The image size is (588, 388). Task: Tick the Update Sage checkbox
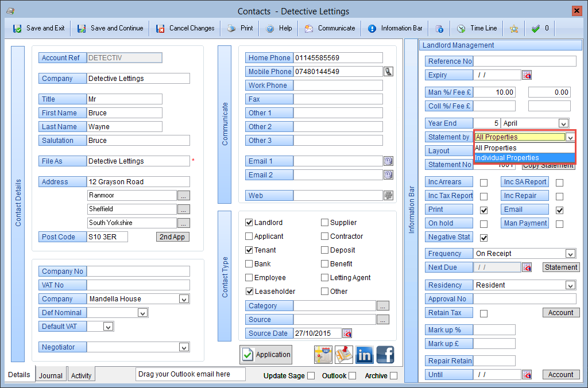(x=311, y=375)
